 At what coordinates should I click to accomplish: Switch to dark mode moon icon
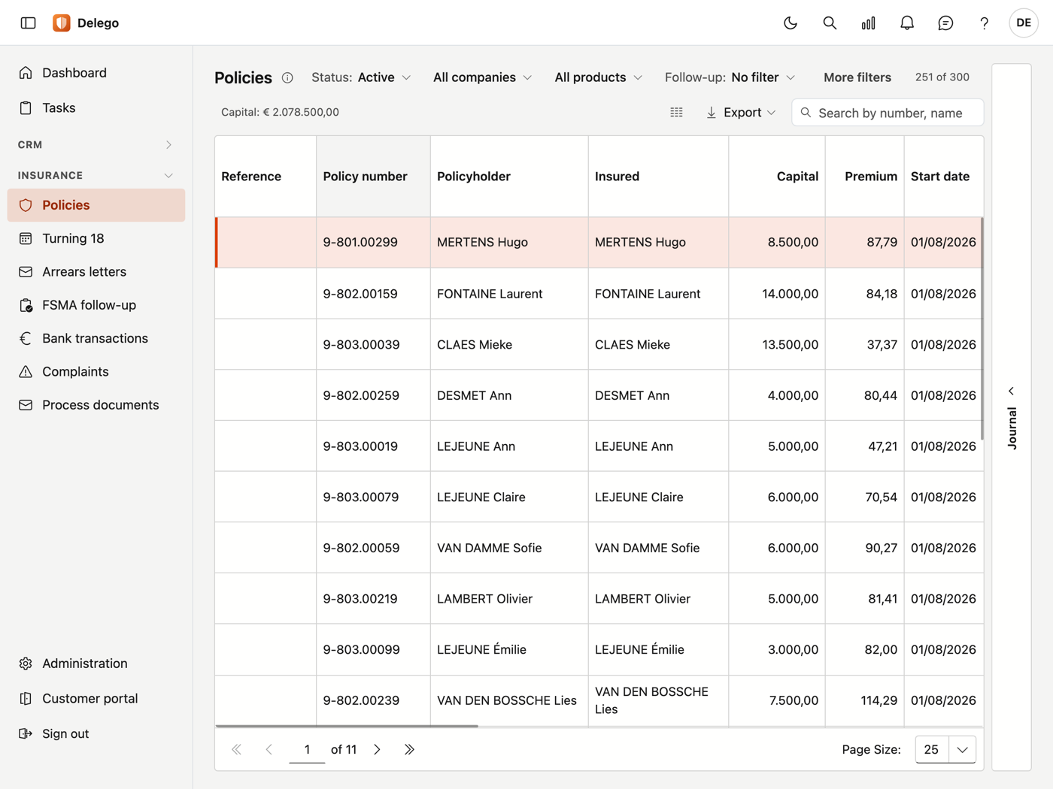(x=791, y=23)
